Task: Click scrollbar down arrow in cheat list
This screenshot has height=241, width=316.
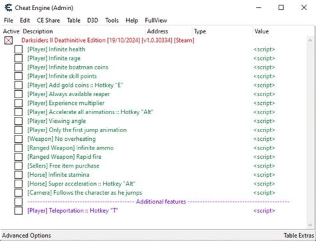Action: click(310, 225)
